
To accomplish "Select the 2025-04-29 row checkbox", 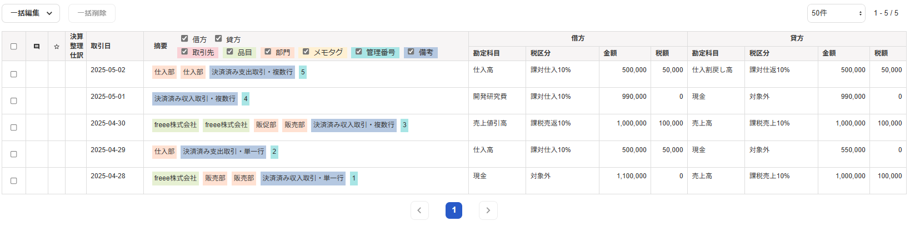I will pyautogui.click(x=14, y=154).
